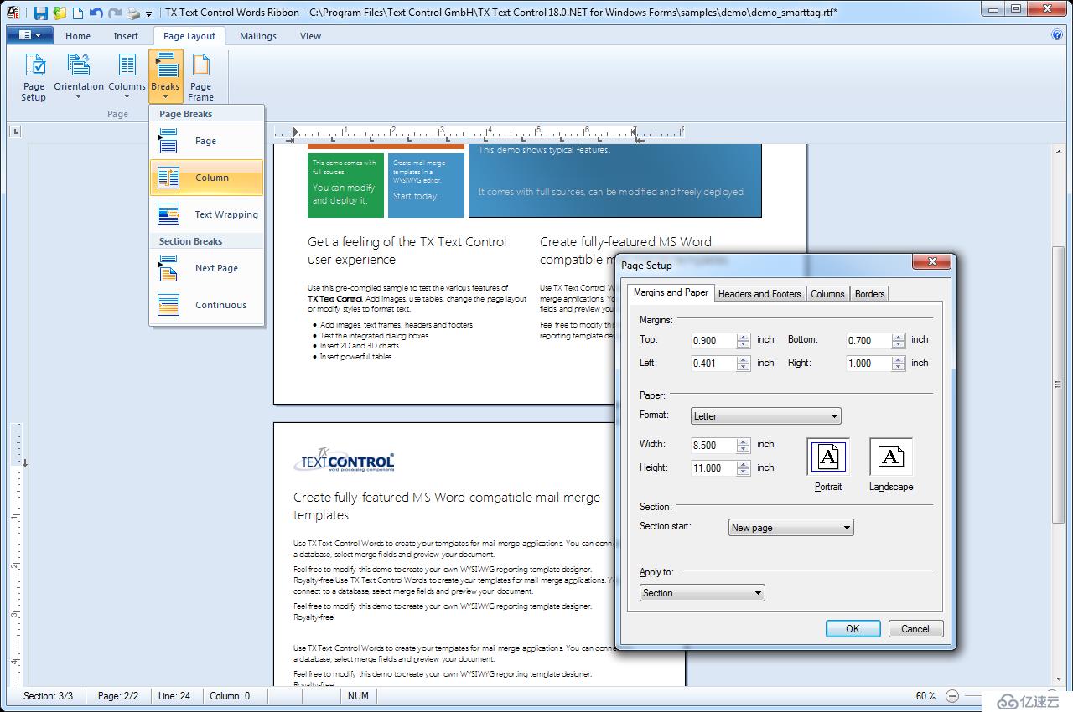The image size is (1073, 712).
Task: Click the Print icon in quick access toolbar
Action: (133, 13)
